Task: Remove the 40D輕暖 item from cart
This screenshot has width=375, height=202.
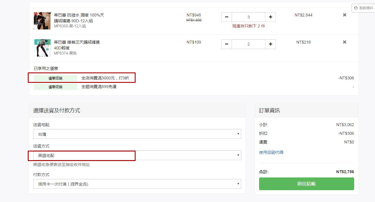Action: coord(344,42)
